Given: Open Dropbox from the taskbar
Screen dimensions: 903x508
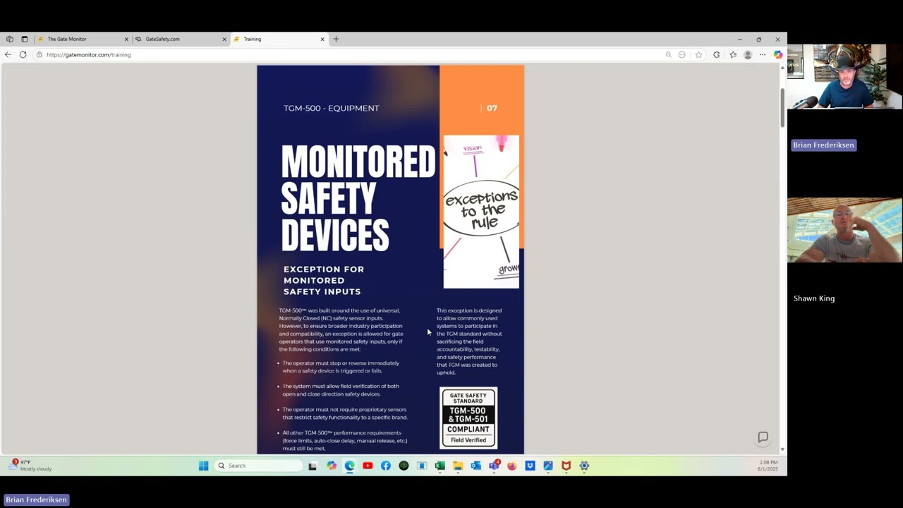Looking at the screenshot, I should click(x=530, y=466).
